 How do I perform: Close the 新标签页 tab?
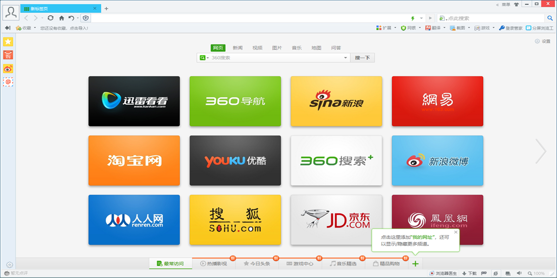pyautogui.click(x=95, y=8)
